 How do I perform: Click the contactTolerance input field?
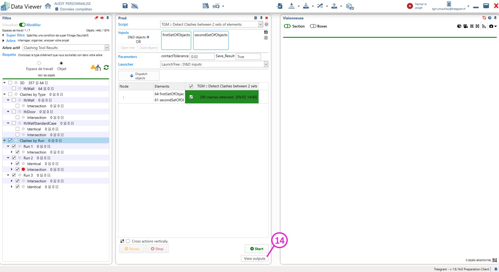(x=202, y=57)
